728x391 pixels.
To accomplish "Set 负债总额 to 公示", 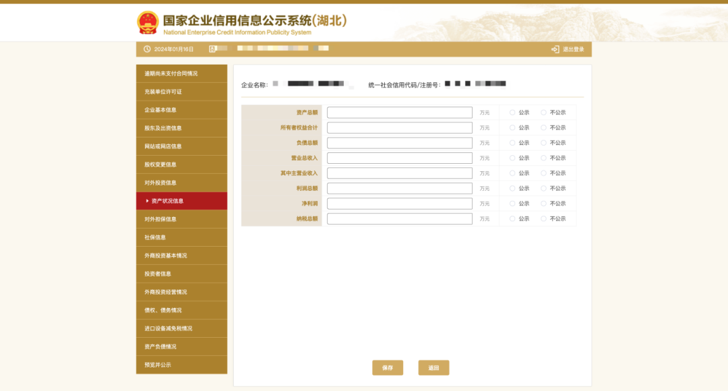I will pyautogui.click(x=512, y=142).
